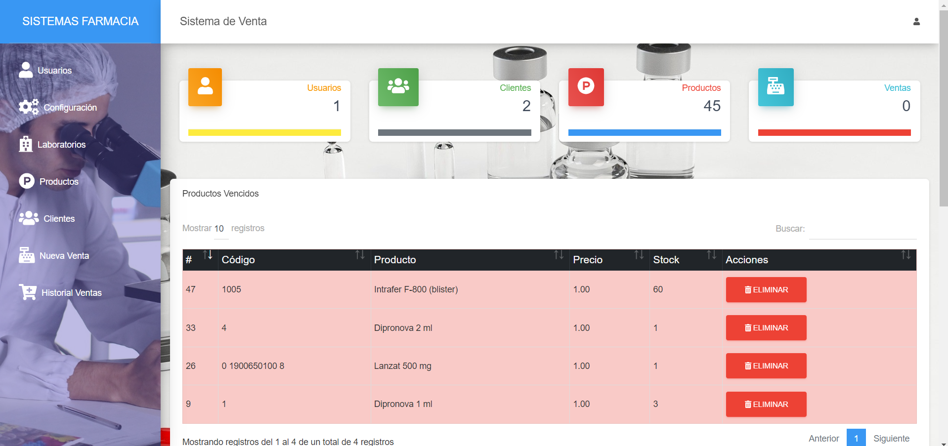This screenshot has width=948, height=446.
Task: Open Nueva Venta from the sidebar
Action: coord(64,256)
